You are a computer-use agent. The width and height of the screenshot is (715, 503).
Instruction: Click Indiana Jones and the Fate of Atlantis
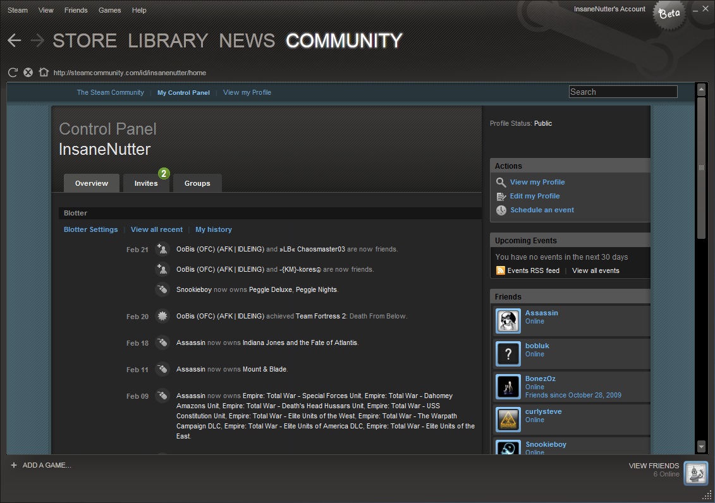pos(300,342)
